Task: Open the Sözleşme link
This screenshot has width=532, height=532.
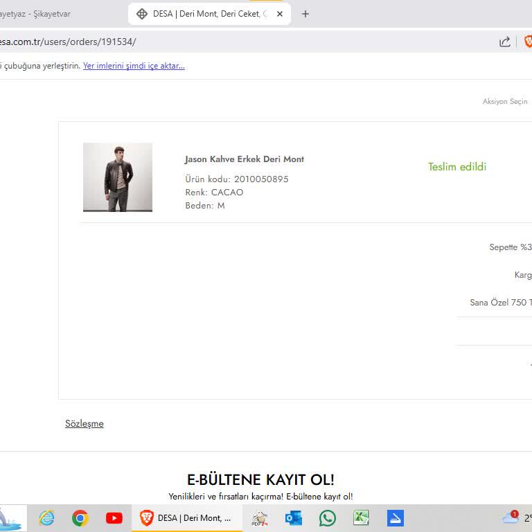Action: (84, 423)
